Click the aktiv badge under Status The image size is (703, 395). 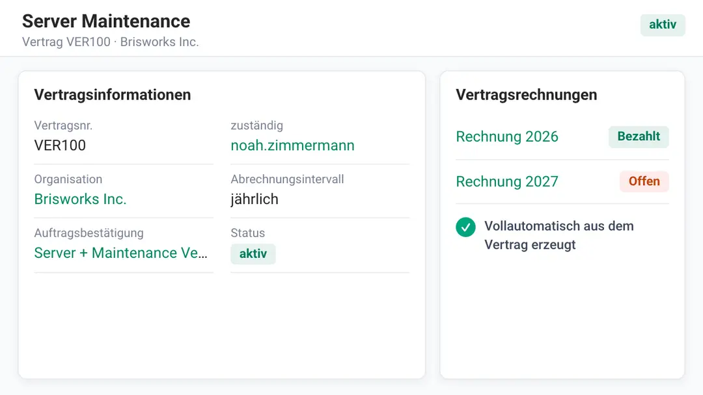(x=253, y=253)
